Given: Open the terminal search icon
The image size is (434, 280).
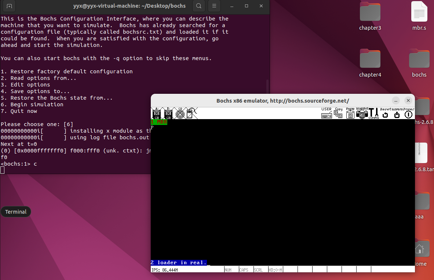Looking at the screenshot, I should pyautogui.click(x=199, y=6).
